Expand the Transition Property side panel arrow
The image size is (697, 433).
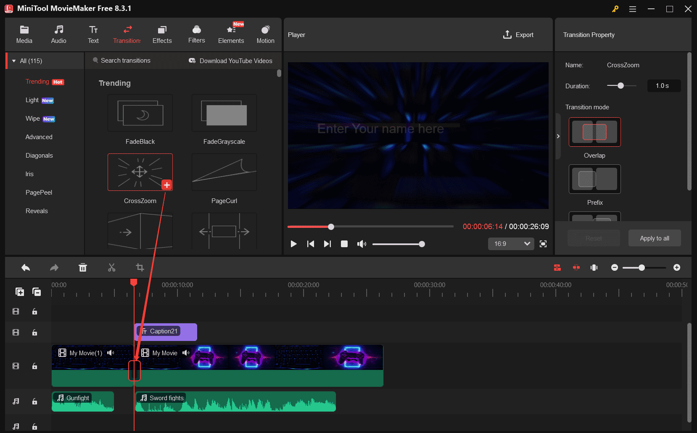(558, 136)
